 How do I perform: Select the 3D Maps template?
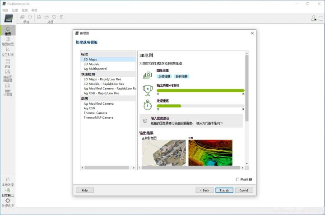(108, 60)
